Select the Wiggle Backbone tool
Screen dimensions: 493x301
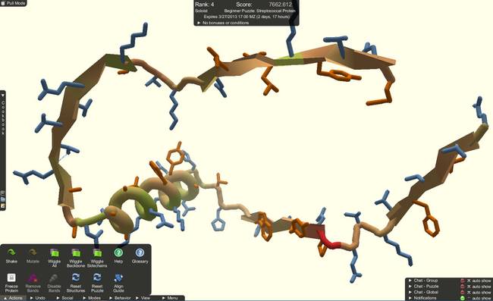[75, 257]
